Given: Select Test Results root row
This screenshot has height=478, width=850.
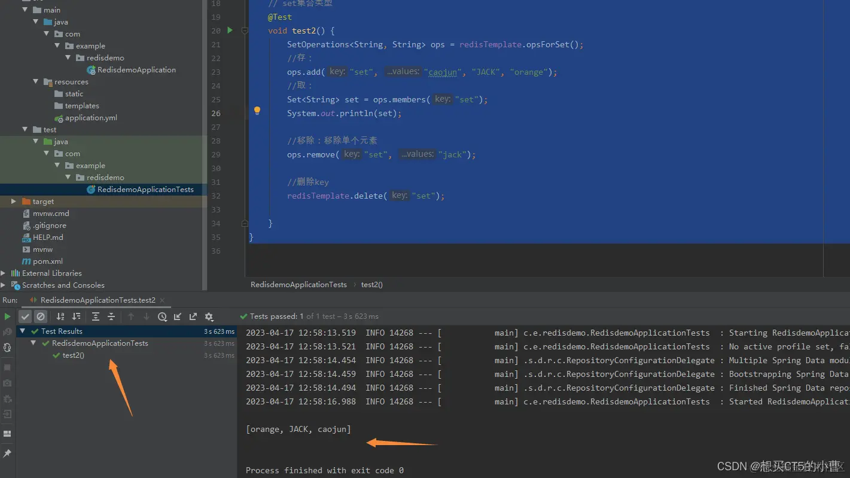Looking at the screenshot, I should click(127, 331).
